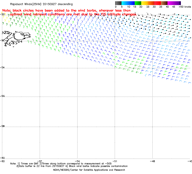
Task: Click the '-56' latitude axis label
Action: coord(2,96)
